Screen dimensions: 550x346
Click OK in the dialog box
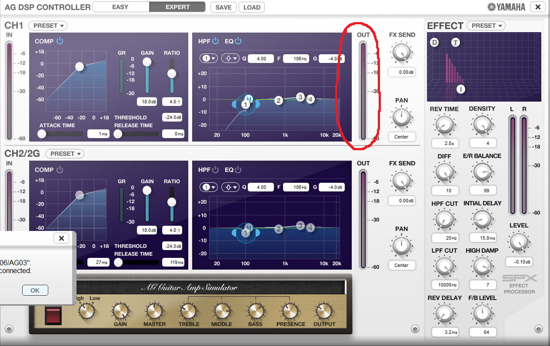point(35,290)
